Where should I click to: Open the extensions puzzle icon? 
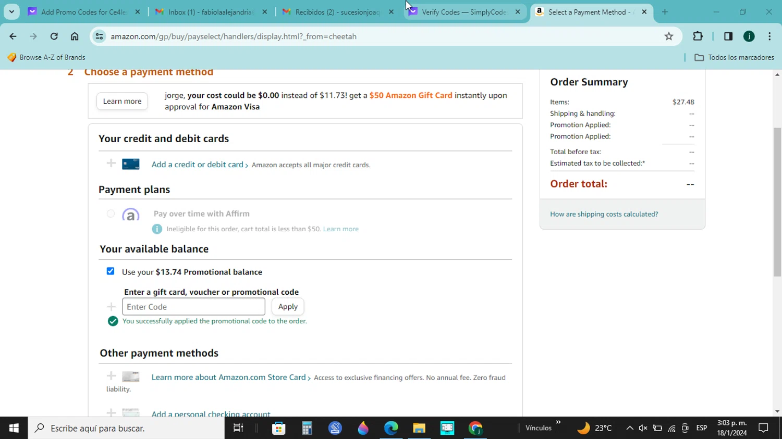698,36
